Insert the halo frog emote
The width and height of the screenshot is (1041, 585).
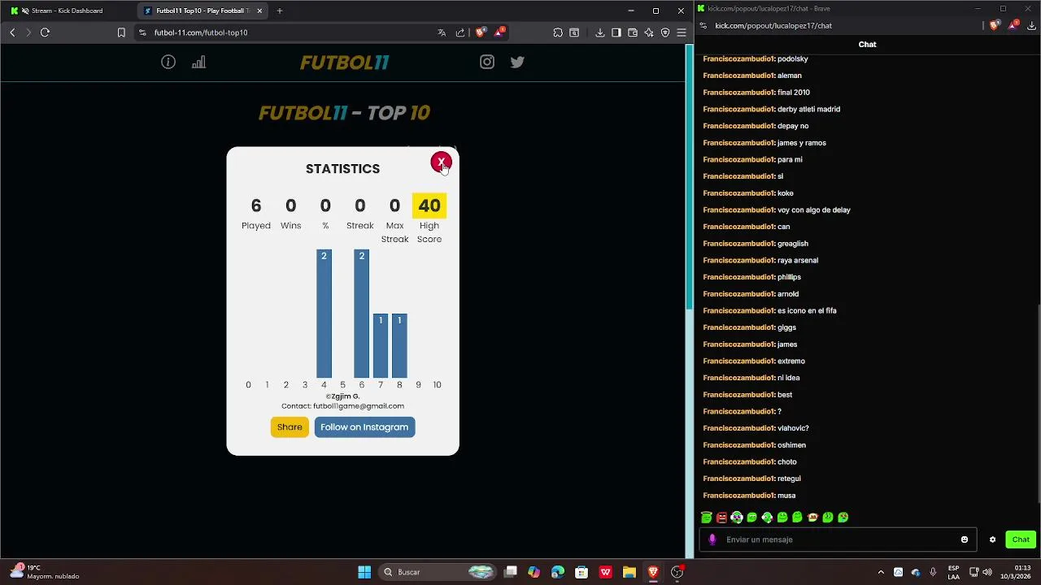(706, 518)
